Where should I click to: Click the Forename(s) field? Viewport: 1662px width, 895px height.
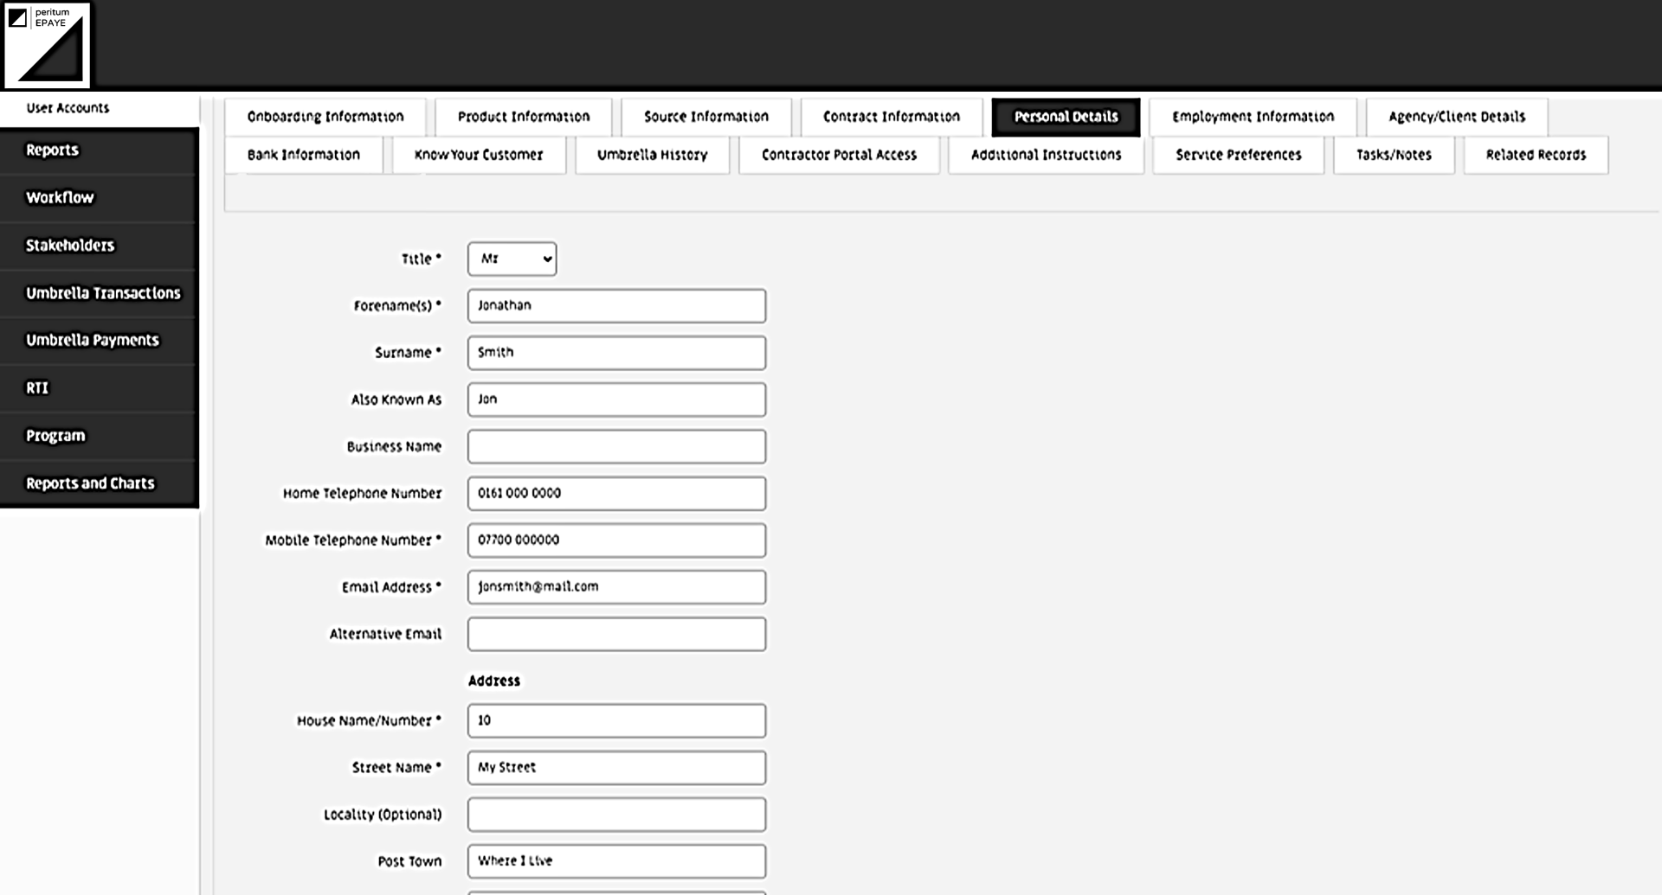click(616, 305)
